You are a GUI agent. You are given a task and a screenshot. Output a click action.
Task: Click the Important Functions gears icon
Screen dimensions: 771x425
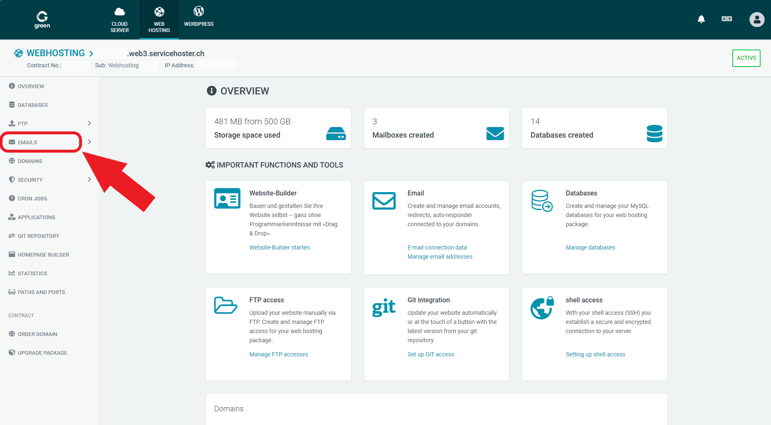point(210,165)
